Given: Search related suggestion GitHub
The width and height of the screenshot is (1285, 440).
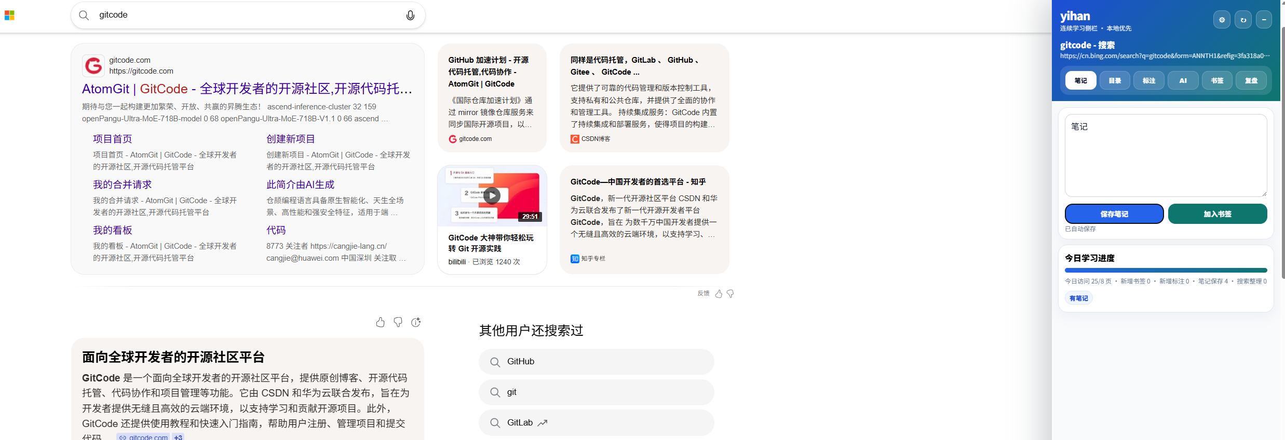Looking at the screenshot, I should [596, 362].
